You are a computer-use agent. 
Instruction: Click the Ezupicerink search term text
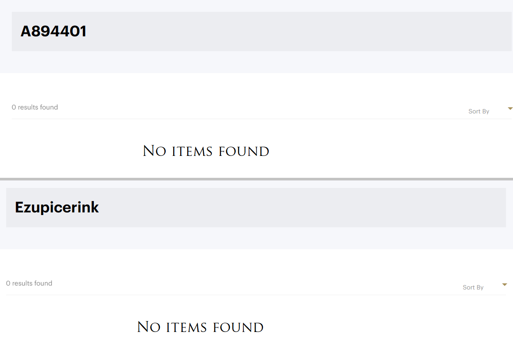[x=57, y=207]
